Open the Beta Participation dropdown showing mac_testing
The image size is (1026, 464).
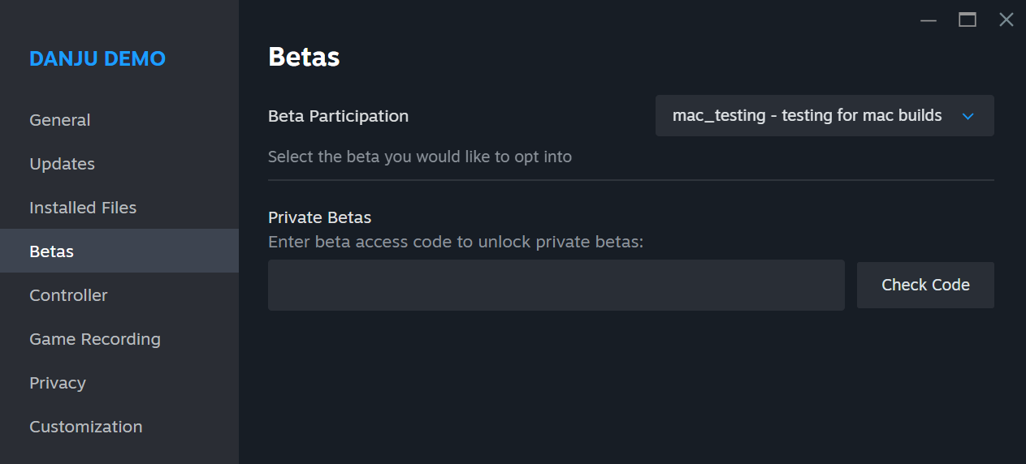click(812, 116)
